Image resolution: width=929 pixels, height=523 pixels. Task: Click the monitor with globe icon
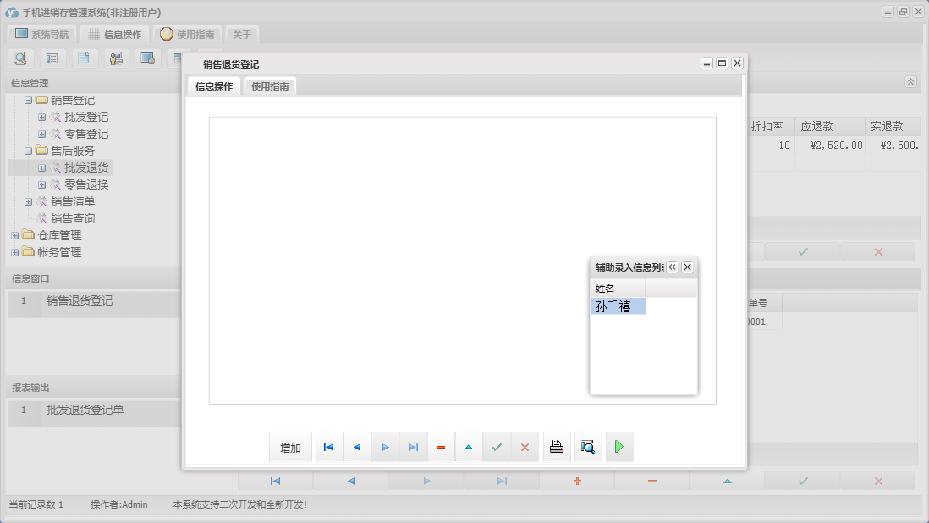coord(147,58)
